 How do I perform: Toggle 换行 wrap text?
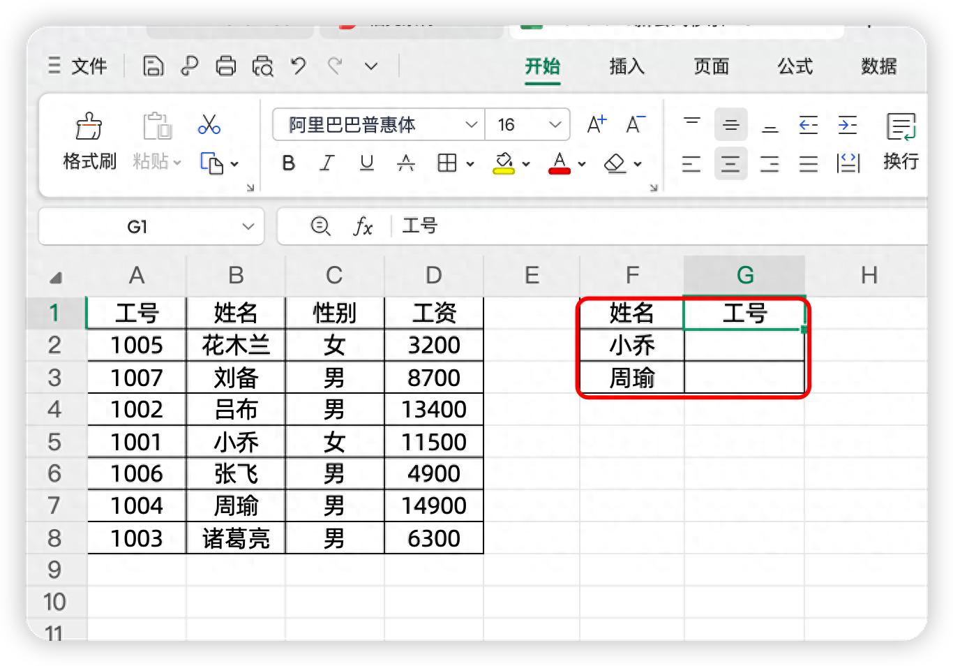pyautogui.click(x=901, y=142)
